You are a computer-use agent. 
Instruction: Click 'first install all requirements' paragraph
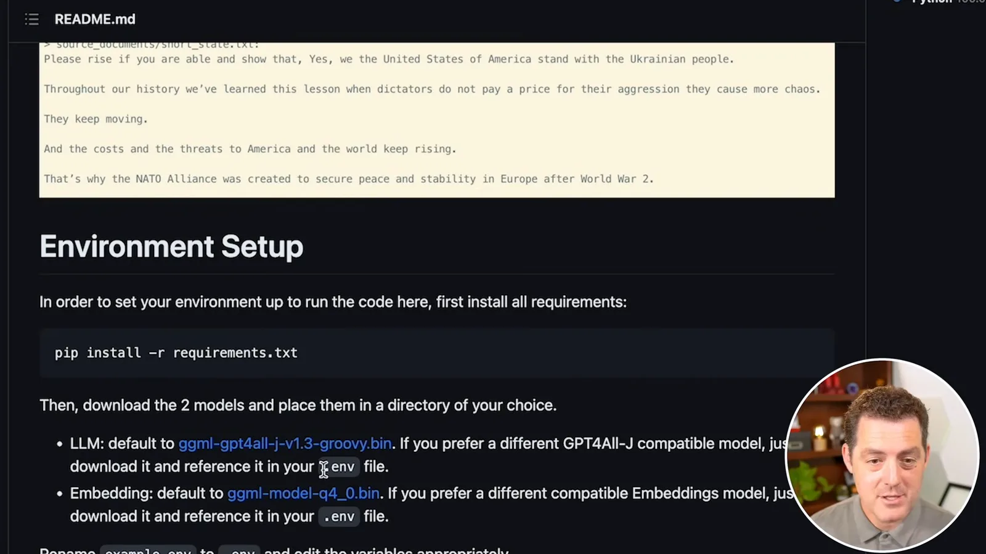(333, 302)
